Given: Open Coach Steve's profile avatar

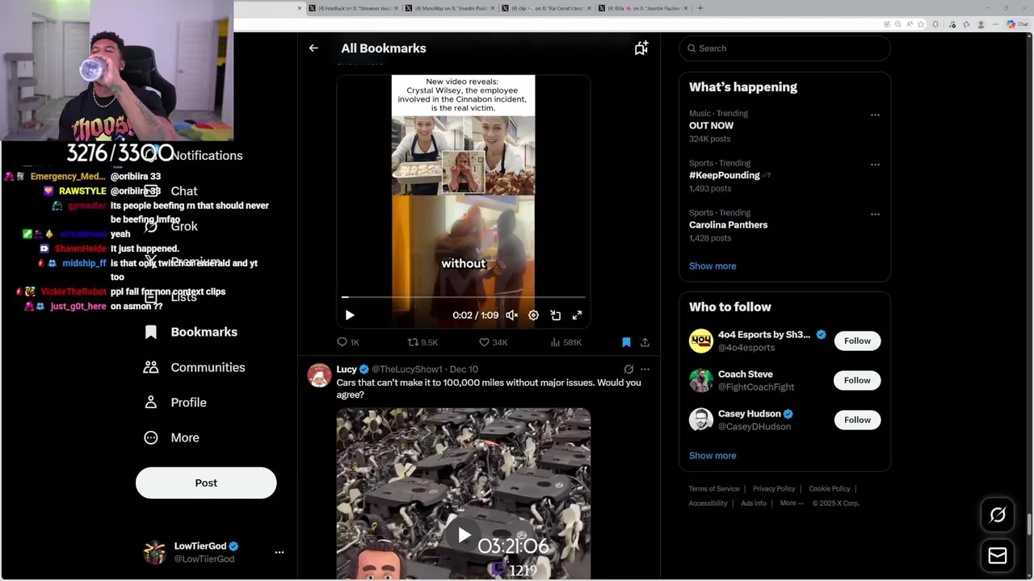Looking at the screenshot, I should tap(701, 380).
